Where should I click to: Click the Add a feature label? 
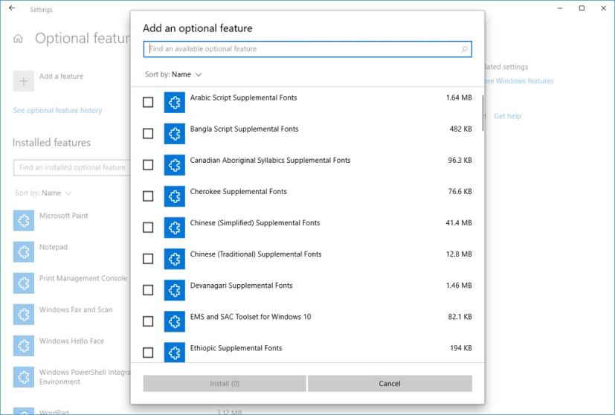61,76
